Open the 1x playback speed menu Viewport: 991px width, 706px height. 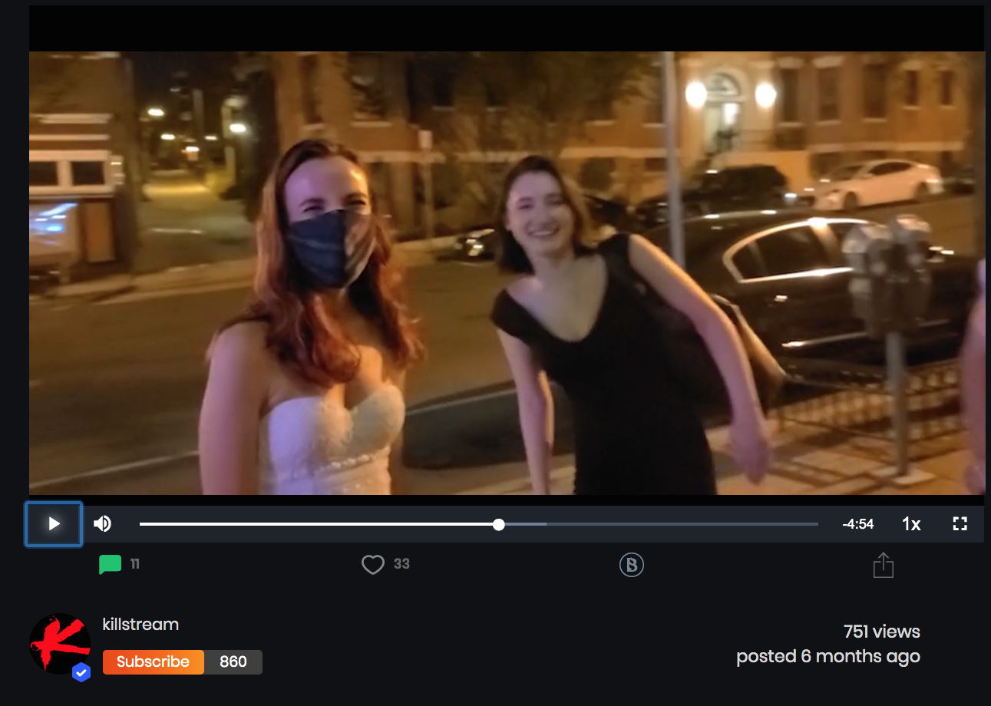coord(911,524)
